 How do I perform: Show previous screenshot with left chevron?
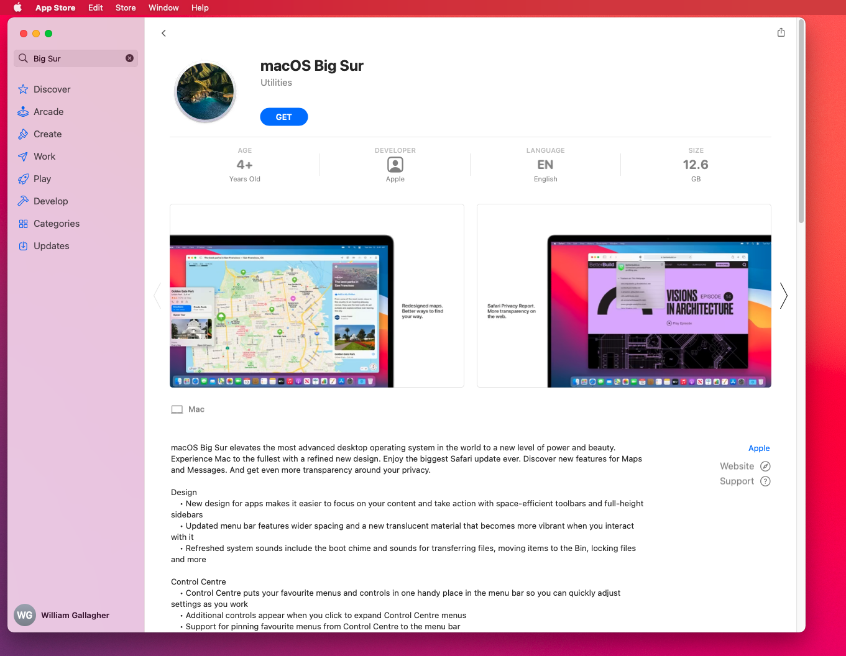point(157,296)
